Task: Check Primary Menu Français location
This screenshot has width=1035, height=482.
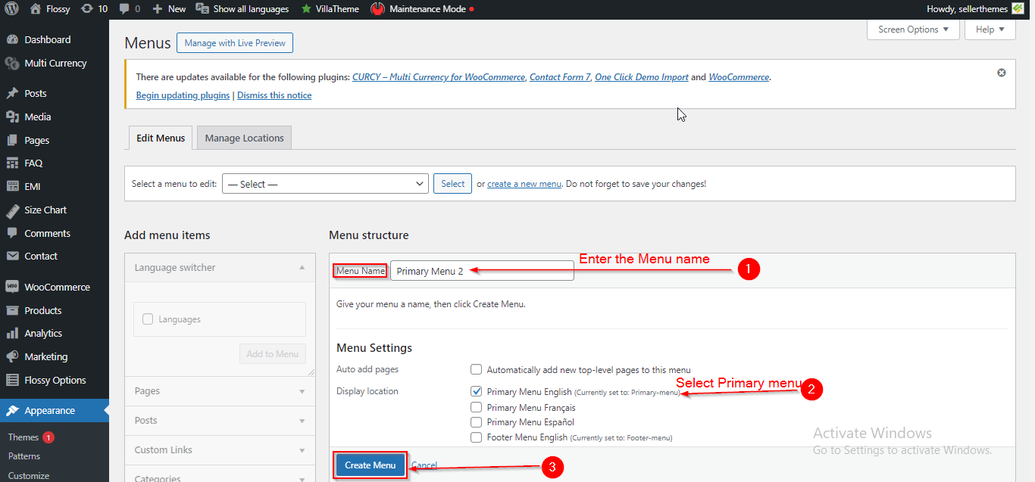Action: 476,407
